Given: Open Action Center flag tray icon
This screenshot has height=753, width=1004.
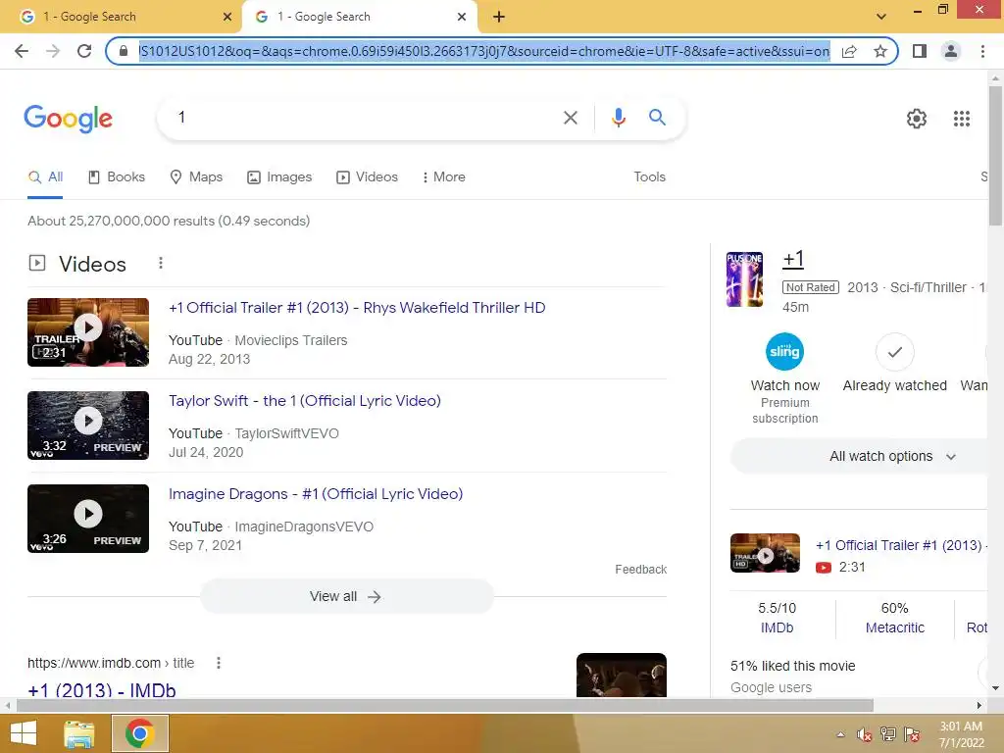Looking at the screenshot, I should pos(912,734).
